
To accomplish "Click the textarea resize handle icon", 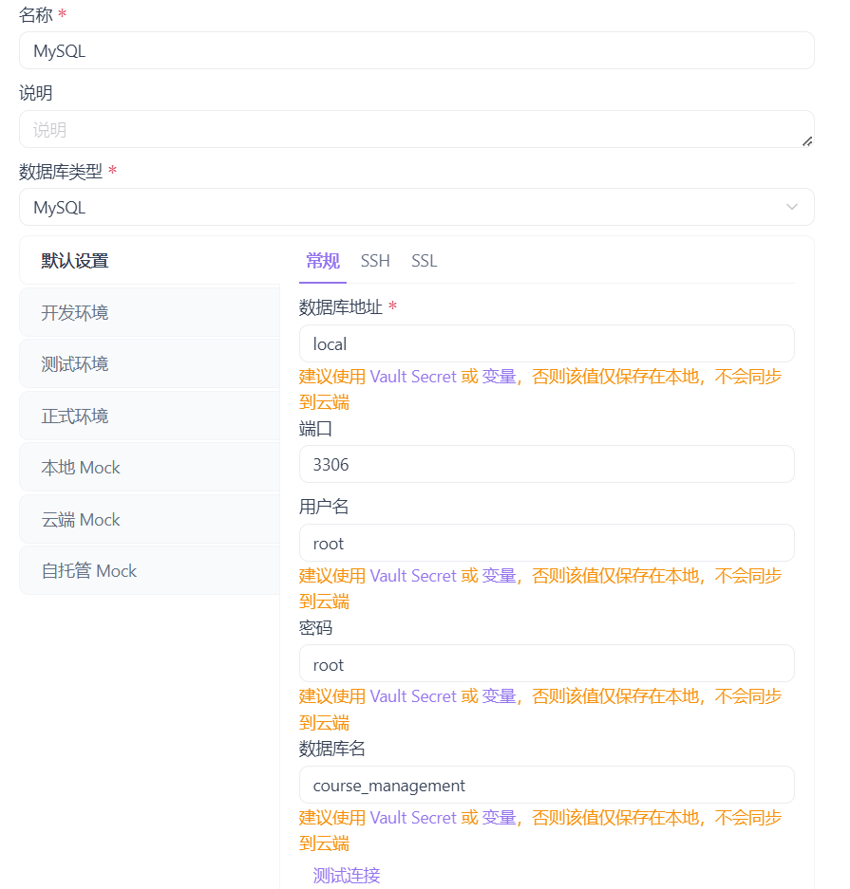I will pos(807,141).
